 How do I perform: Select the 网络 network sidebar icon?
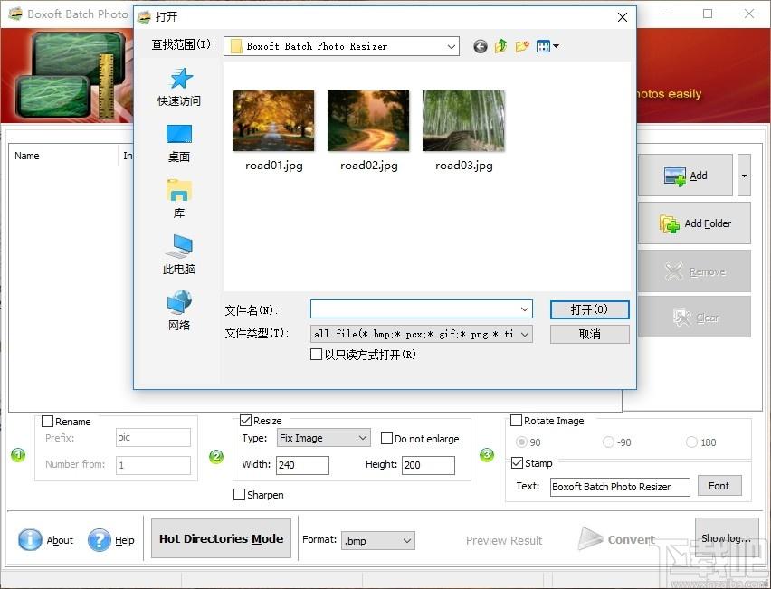pyautogui.click(x=179, y=302)
